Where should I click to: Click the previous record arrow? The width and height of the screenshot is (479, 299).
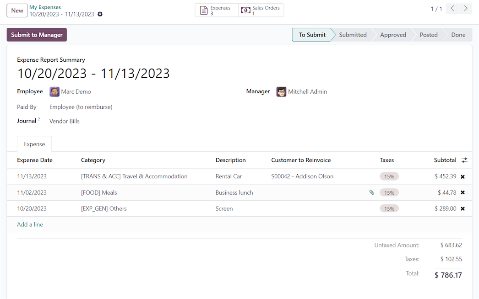tap(452, 8)
